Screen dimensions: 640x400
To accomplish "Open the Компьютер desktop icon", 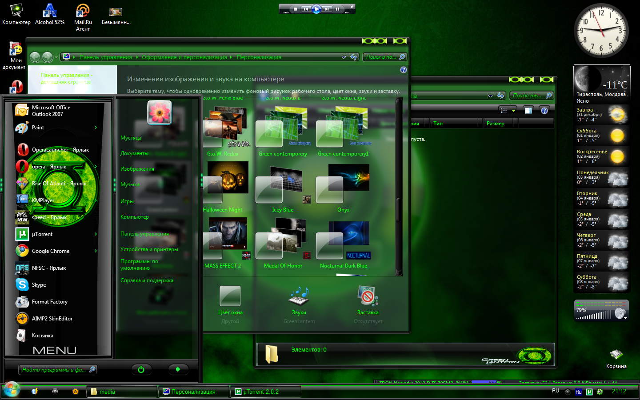I will [x=16, y=14].
